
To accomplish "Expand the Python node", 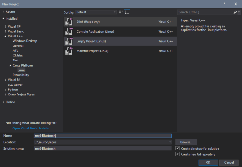I will pos(6,90).
